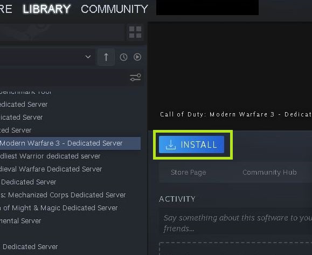The image size is (312, 255).
Task: Open advanced filter sliders icon
Action: click(135, 78)
